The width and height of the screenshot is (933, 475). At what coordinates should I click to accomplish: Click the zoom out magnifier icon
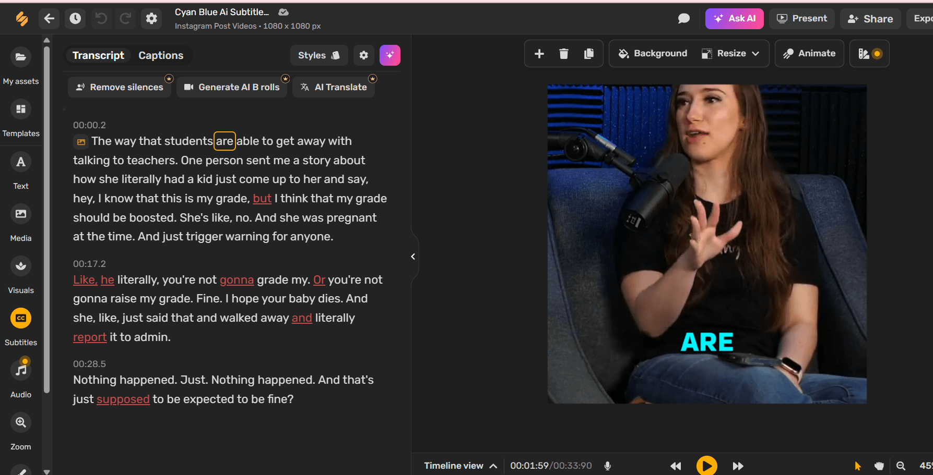coord(901,466)
